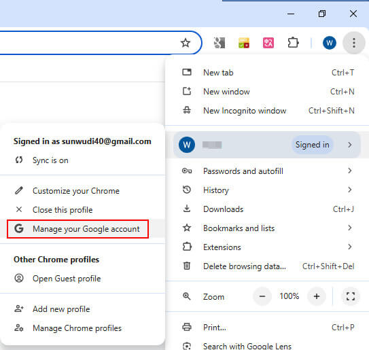Click the sync arrows icon
The height and width of the screenshot is (350, 369).
tap(19, 160)
